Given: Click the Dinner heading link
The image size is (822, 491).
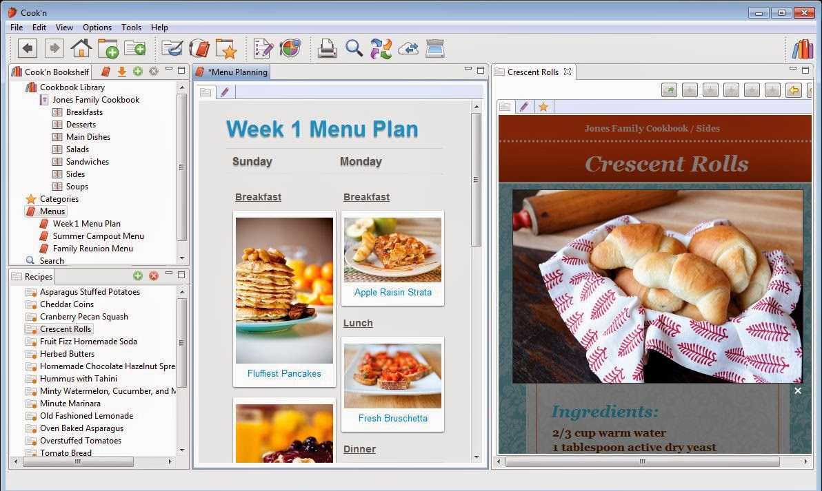Looking at the screenshot, I should 360,449.
